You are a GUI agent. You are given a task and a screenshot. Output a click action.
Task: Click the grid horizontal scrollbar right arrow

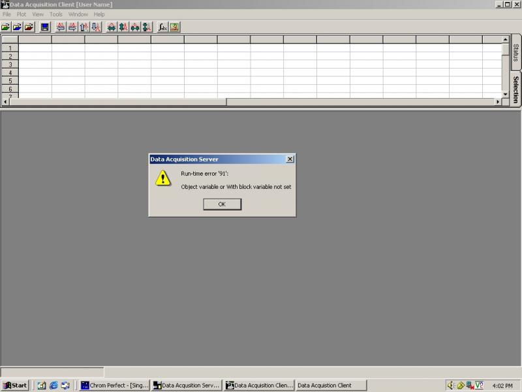(498, 102)
